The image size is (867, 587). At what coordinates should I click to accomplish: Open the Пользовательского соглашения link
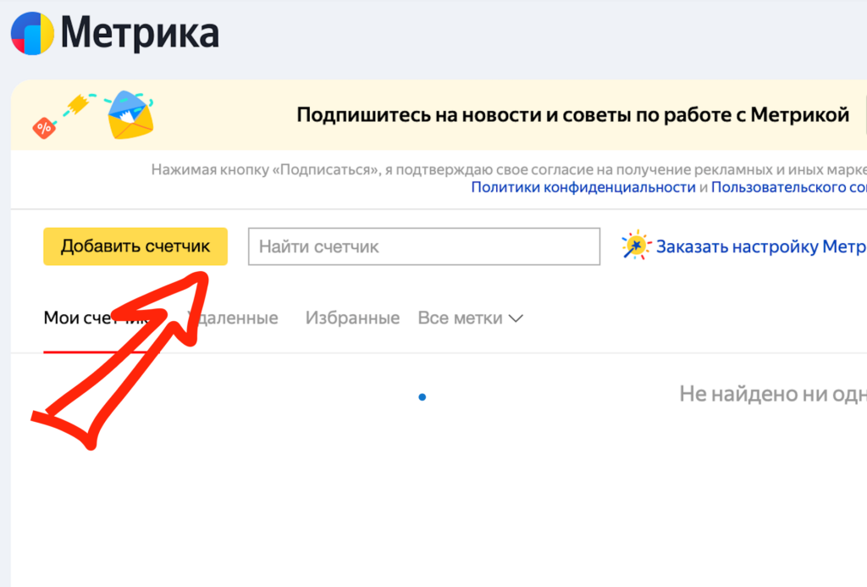(x=789, y=187)
